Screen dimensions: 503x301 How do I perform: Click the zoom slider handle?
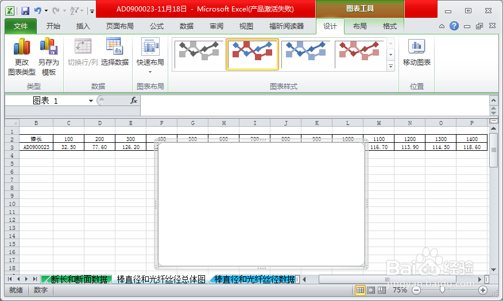click(x=442, y=290)
